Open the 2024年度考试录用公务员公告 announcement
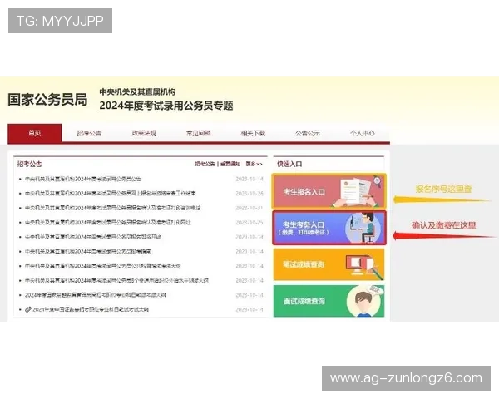The height and width of the screenshot is (399, 499). pos(83,179)
